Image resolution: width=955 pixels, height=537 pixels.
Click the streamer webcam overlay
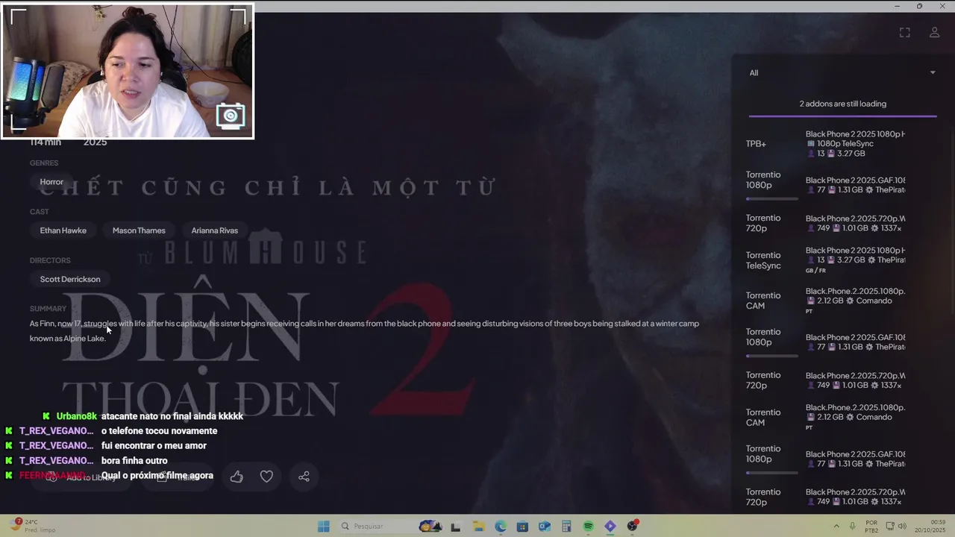pyautogui.click(x=128, y=72)
